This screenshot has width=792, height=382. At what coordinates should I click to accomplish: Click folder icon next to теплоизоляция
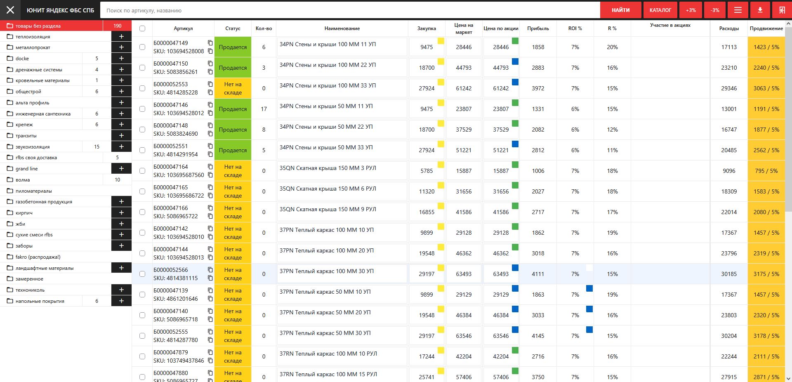click(10, 37)
